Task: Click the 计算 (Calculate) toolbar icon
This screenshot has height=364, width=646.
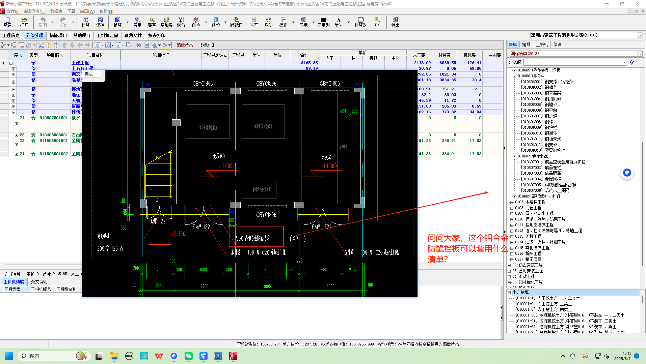Action: pos(85,22)
